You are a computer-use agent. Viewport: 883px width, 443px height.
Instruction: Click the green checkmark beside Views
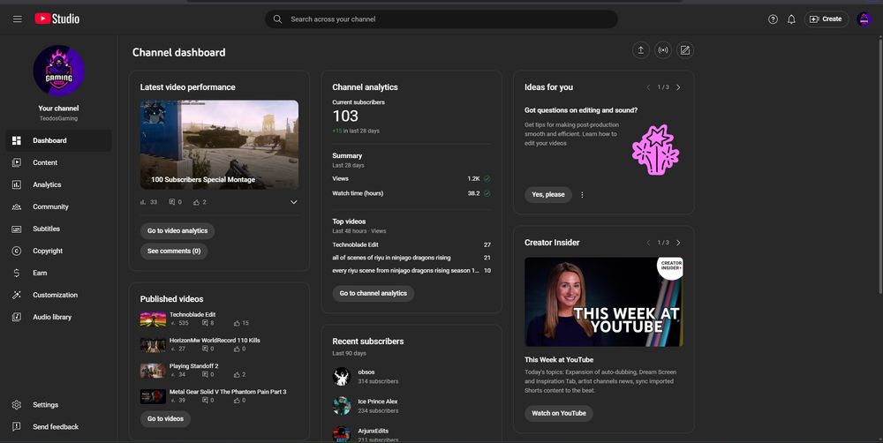pyautogui.click(x=487, y=179)
